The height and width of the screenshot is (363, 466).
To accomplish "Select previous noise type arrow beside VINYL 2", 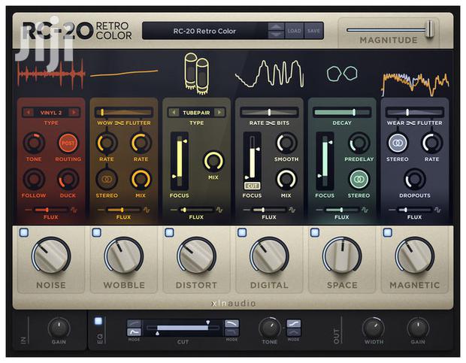I will coord(29,113).
